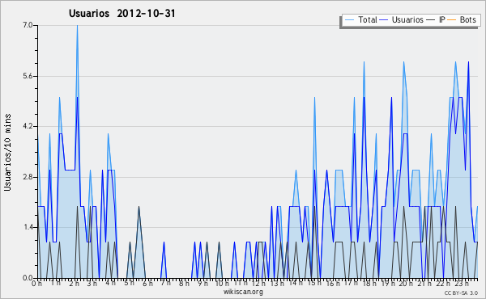Viewport: 486px width, 299px height.
Task: Click the vertical axis title 'Usuarios/10 mins'
Action: 7,153
